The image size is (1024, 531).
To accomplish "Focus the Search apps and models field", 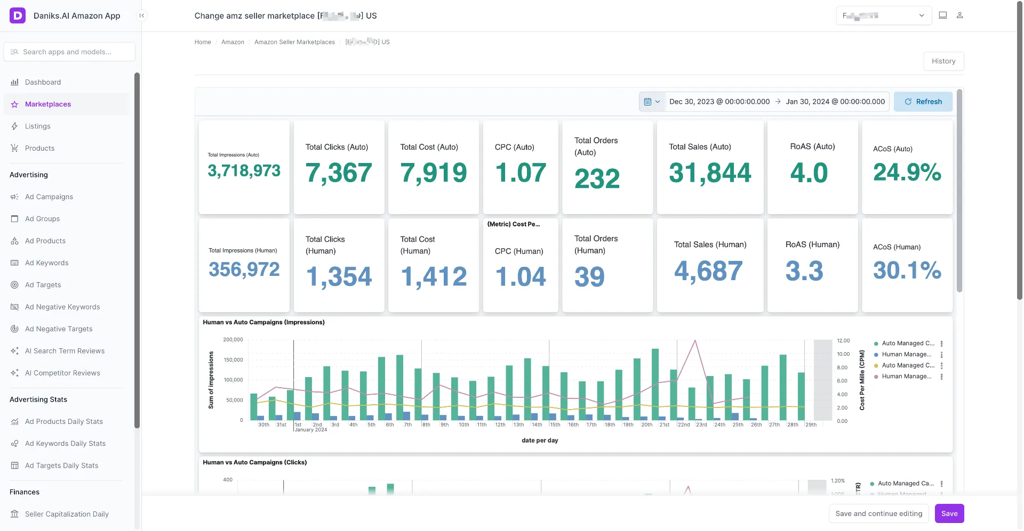I will (x=69, y=52).
